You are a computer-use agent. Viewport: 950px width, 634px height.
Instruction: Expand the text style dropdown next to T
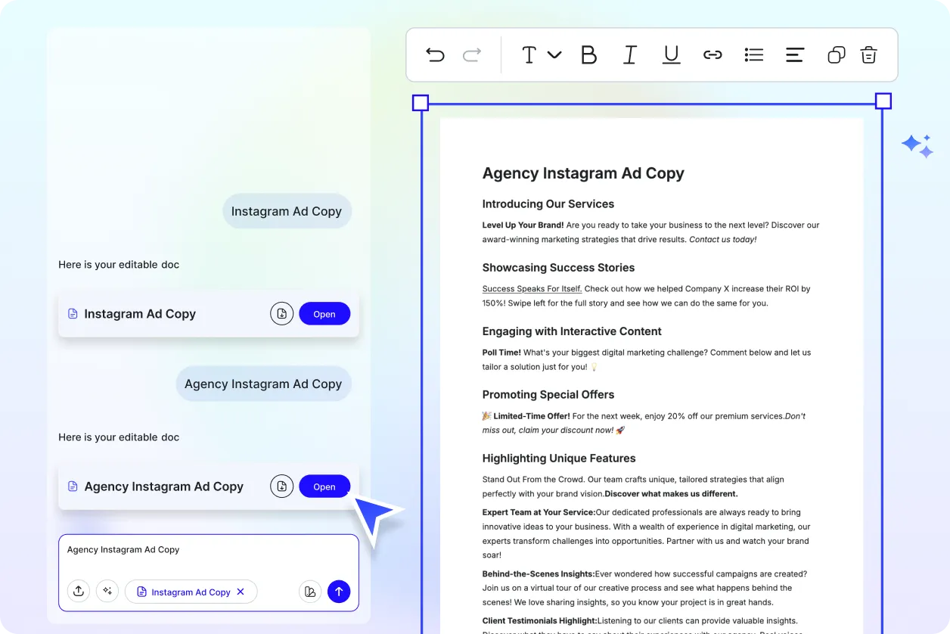556,54
